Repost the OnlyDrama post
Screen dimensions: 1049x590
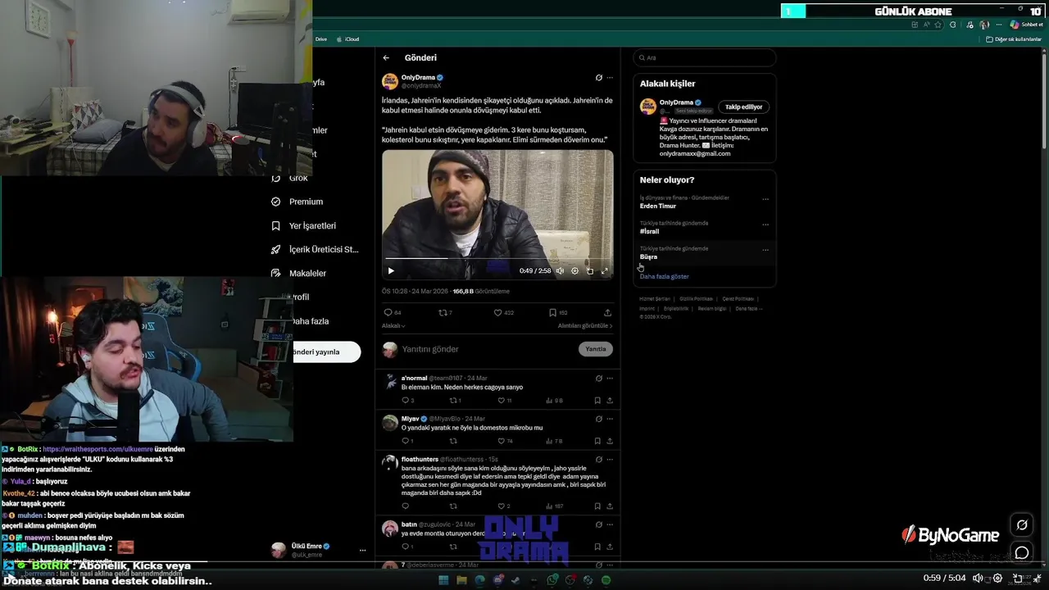445,312
